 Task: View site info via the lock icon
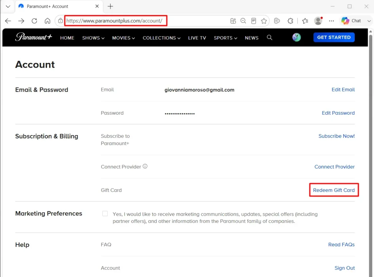pos(61,21)
